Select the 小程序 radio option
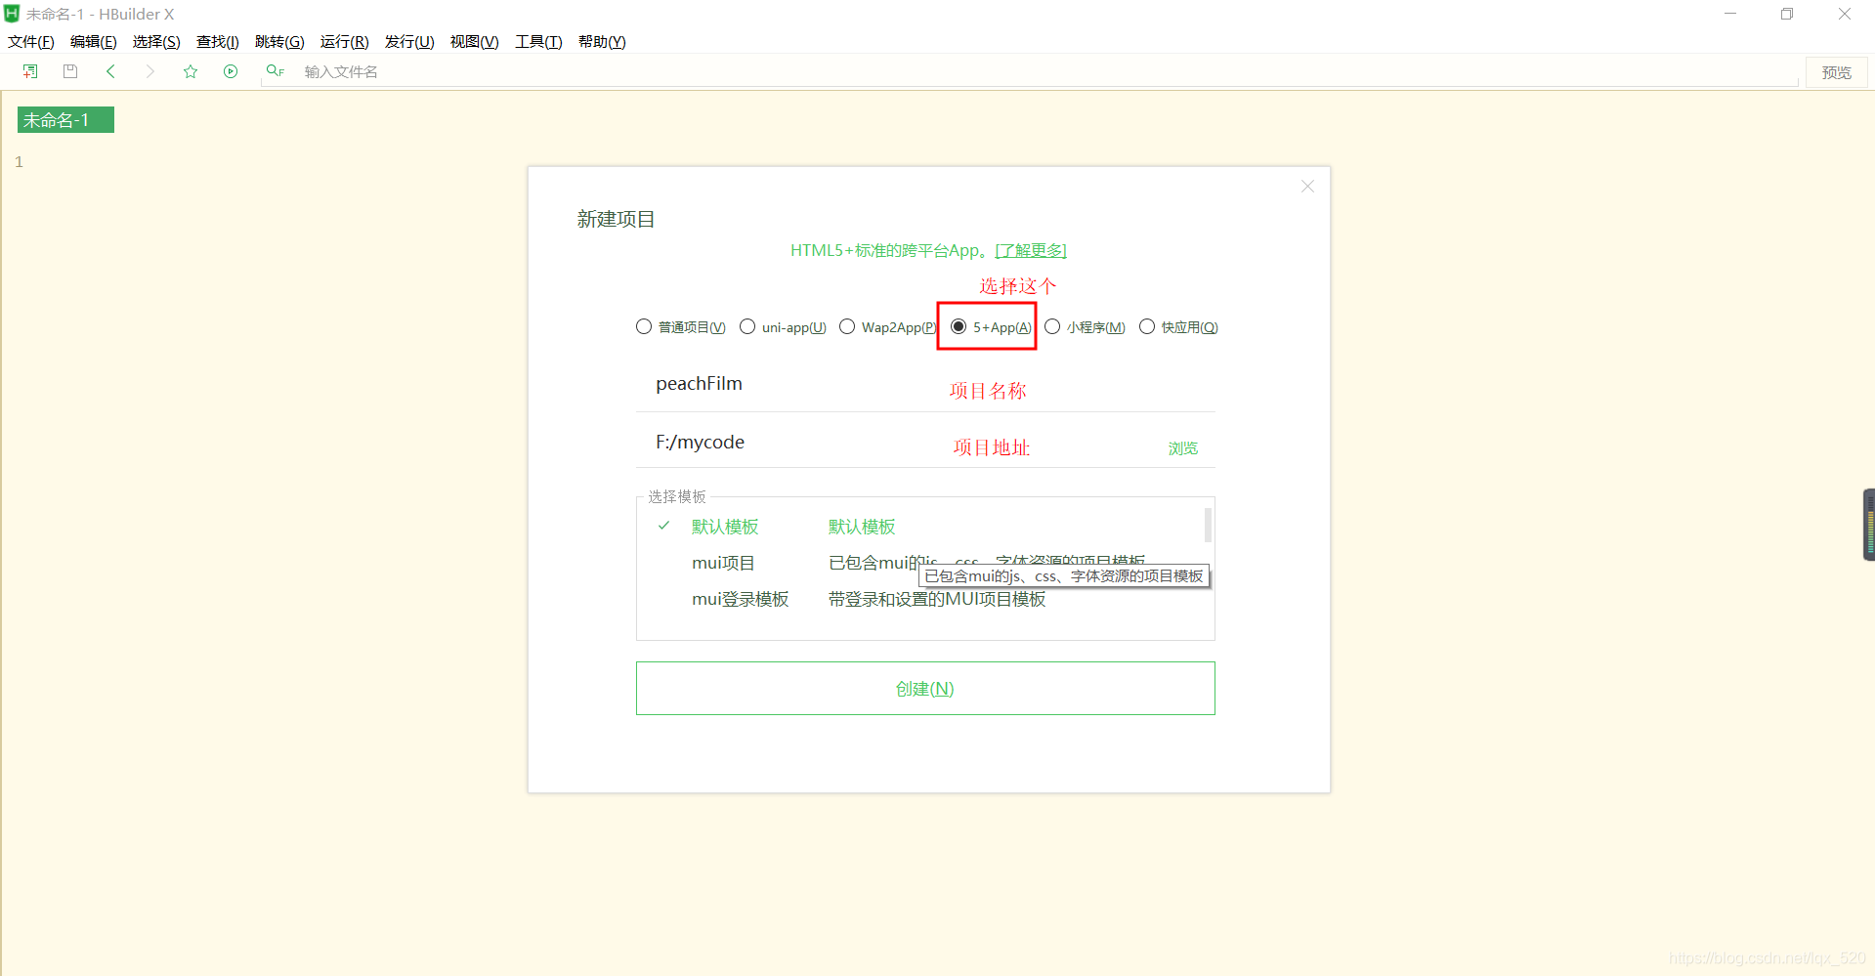 [1085, 327]
